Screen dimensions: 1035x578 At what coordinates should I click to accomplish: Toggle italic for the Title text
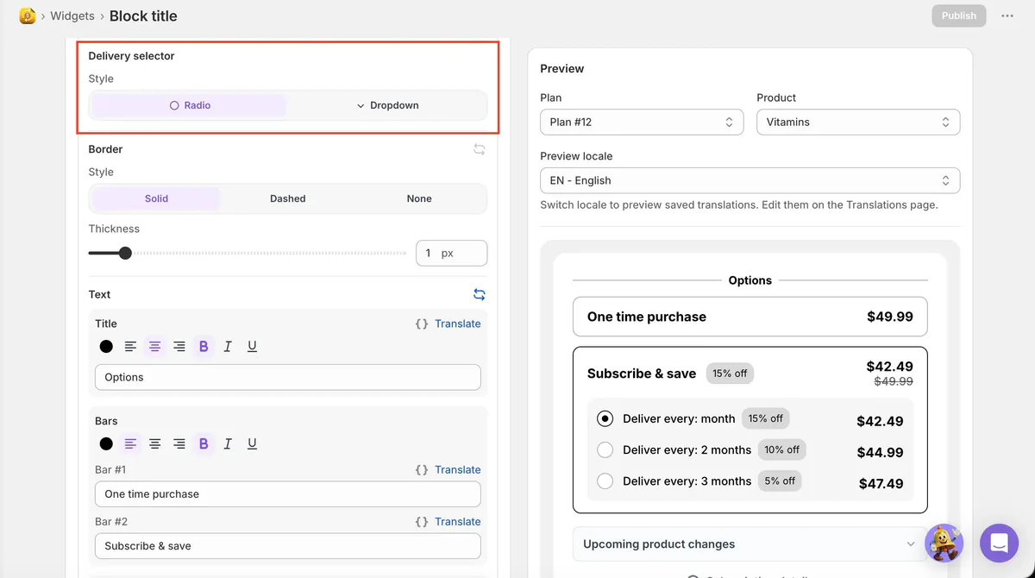pos(228,346)
